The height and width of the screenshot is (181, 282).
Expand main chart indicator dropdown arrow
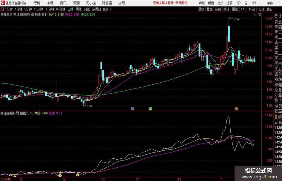click(x=33, y=15)
